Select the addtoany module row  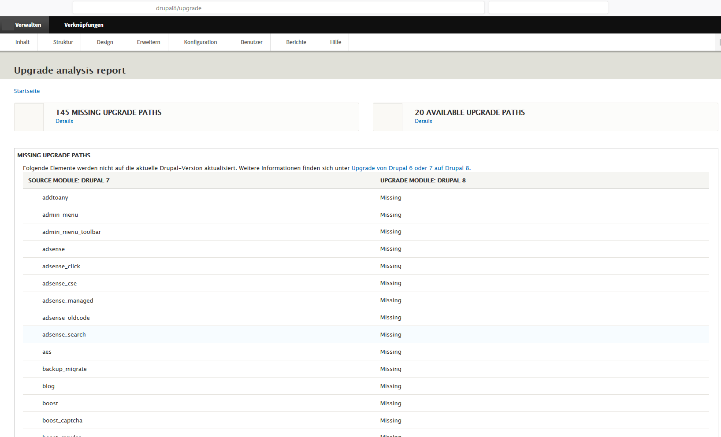pyautogui.click(x=366, y=197)
